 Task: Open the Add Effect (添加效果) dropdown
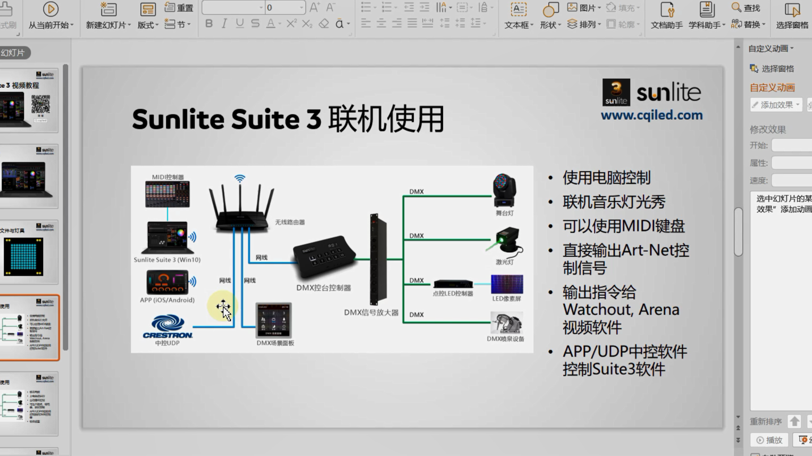(x=776, y=105)
